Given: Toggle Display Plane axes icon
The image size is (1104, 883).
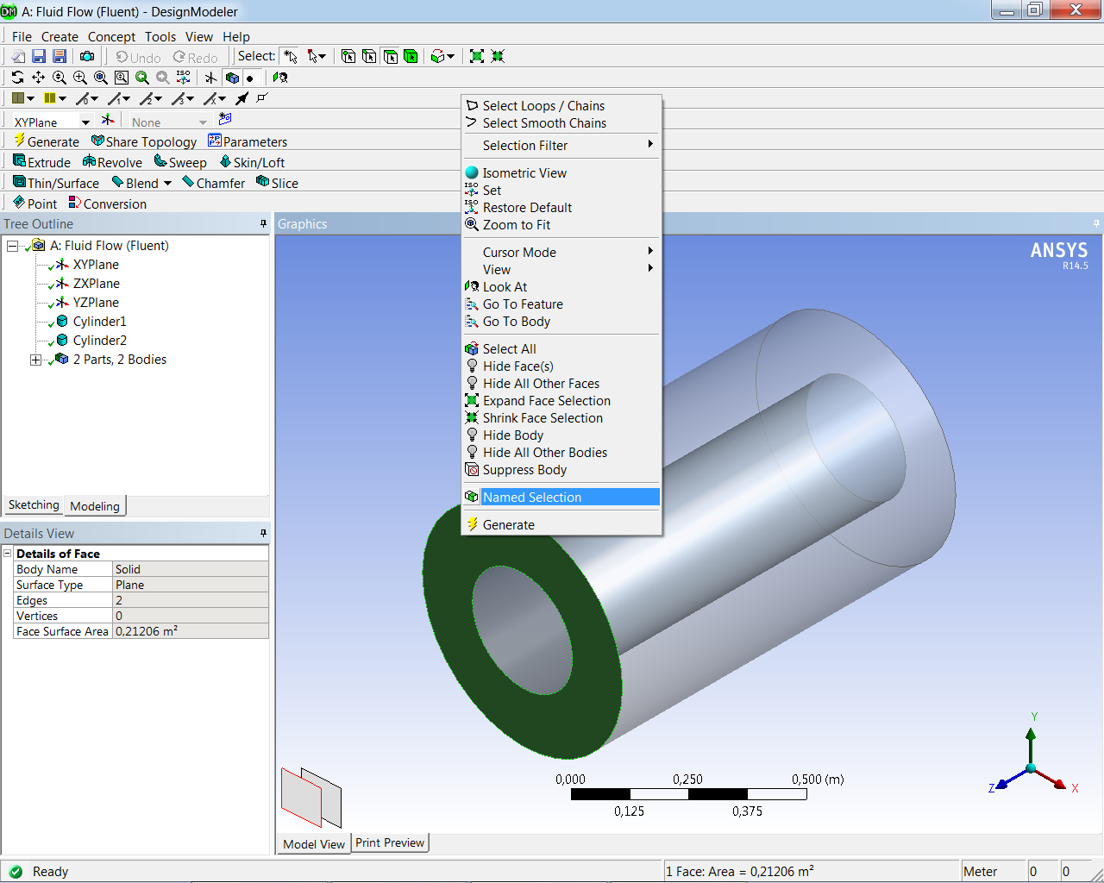Looking at the screenshot, I should [210, 78].
